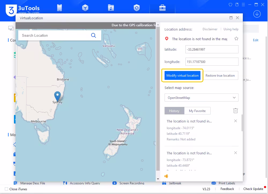Screen dimensions: 268x194
Task: Open the ringtones and wallpapers music icon
Action: (x=111, y=8)
